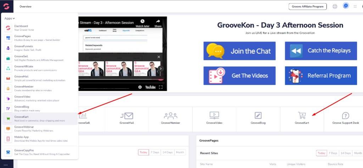Show next suggested videos with arrow
The width and height of the screenshot is (363, 168).
(x=161, y=68)
